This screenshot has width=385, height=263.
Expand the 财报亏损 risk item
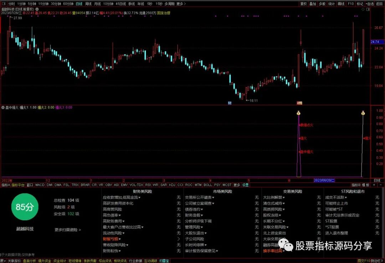click(x=112, y=239)
